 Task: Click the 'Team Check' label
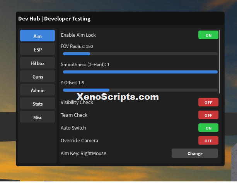(74, 115)
